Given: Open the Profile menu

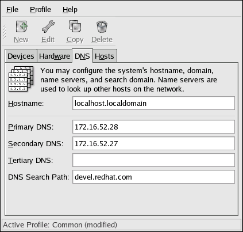Looking at the screenshot, I should 40,10.
